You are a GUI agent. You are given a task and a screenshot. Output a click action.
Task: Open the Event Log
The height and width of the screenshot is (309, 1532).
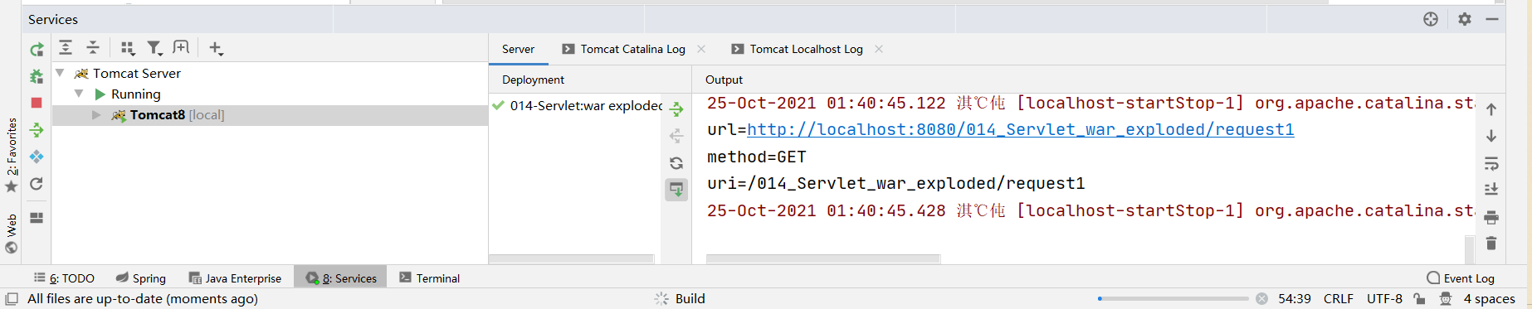click(x=1461, y=278)
